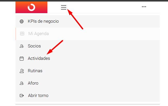Click the red arrow pointing at Actividades
The width and height of the screenshot is (168, 106).
(x=55, y=47)
